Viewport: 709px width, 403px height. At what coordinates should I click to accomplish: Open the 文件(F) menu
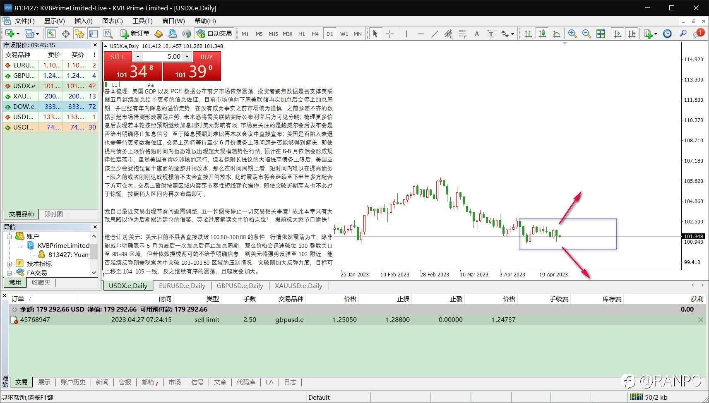[x=25, y=21]
